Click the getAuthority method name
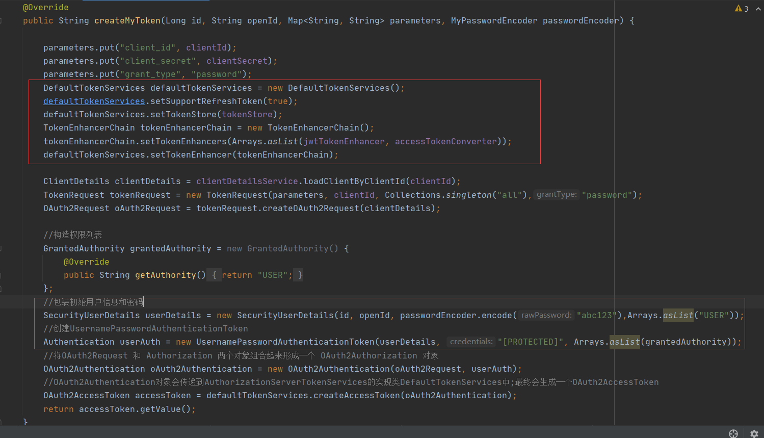 coord(166,275)
